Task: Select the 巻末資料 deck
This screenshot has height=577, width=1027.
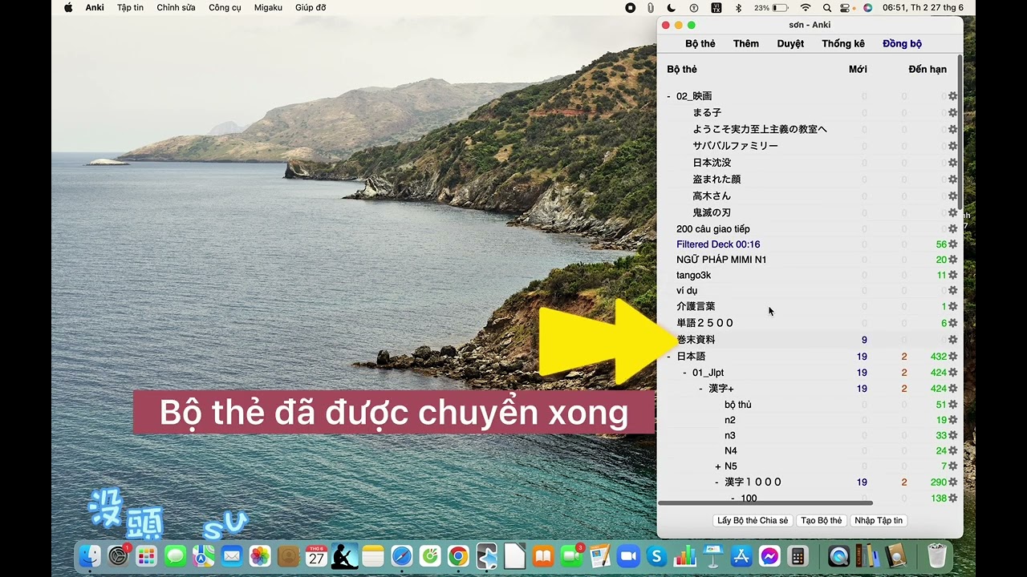Action: click(x=696, y=340)
